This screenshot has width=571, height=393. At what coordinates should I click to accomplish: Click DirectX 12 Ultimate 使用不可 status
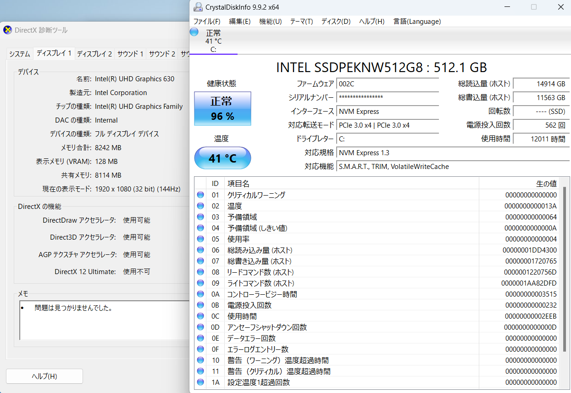pos(136,271)
